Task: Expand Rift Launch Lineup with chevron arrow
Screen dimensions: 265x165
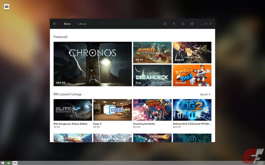Action: click(x=209, y=94)
